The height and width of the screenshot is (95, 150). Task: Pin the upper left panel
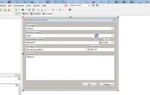16,14
